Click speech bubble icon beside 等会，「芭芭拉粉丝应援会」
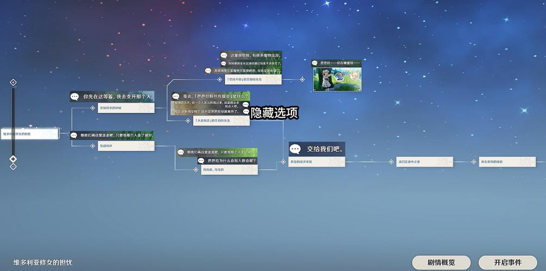The image size is (546, 271). click(176, 96)
